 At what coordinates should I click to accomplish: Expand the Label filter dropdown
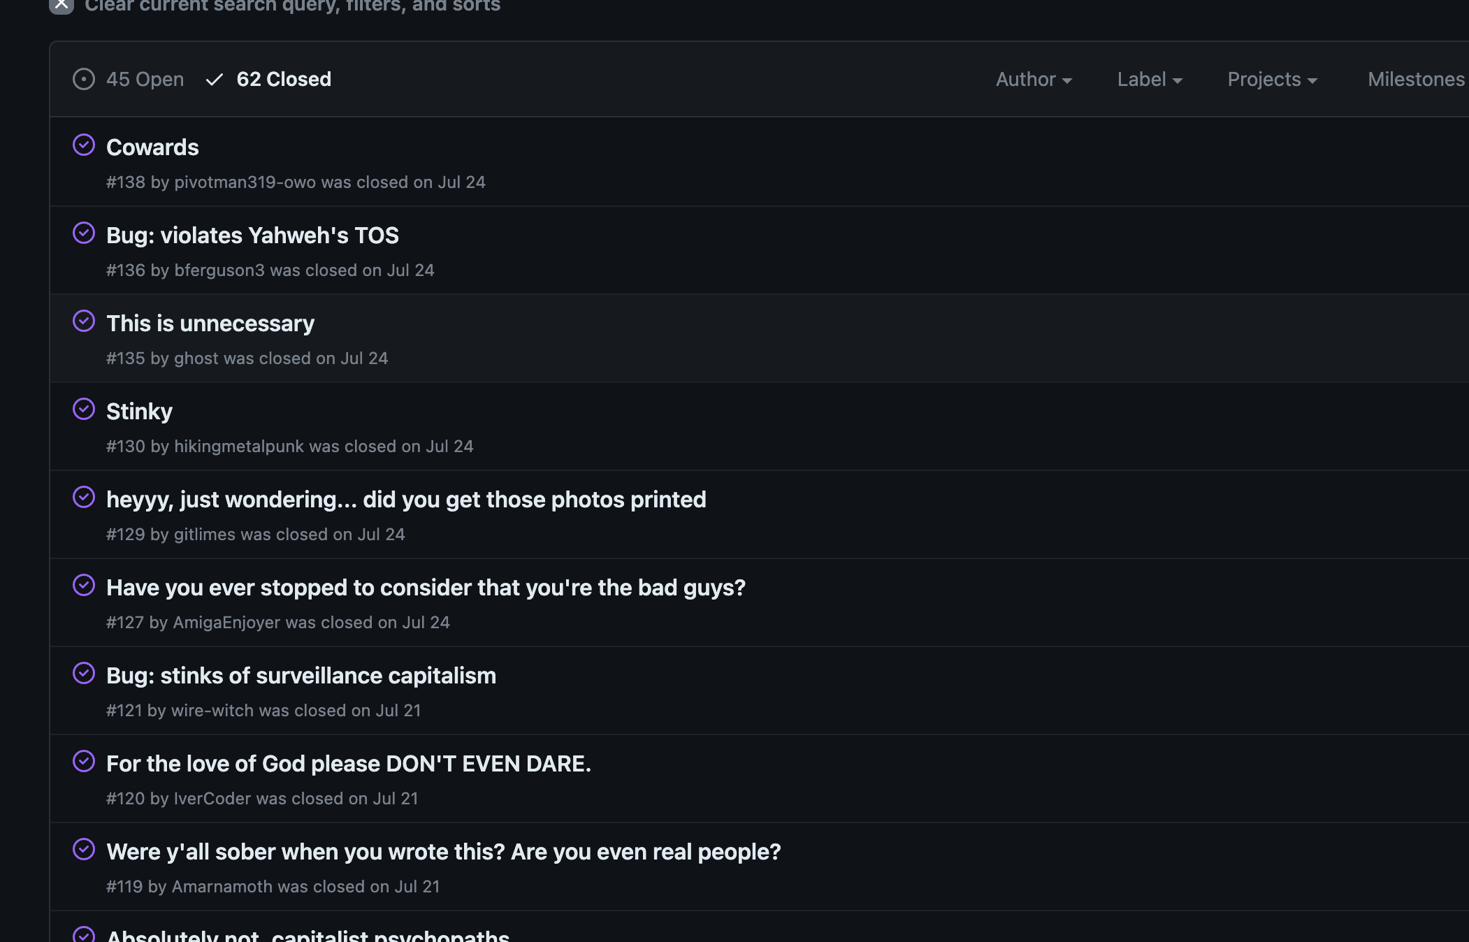(1149, 79)
